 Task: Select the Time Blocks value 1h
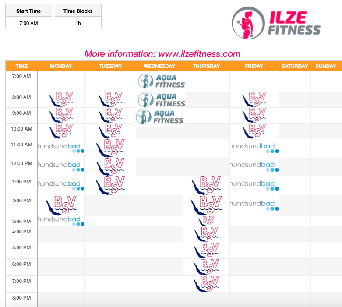coord(78,23)
